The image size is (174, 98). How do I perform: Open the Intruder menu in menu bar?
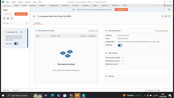(x=20, y=2)
